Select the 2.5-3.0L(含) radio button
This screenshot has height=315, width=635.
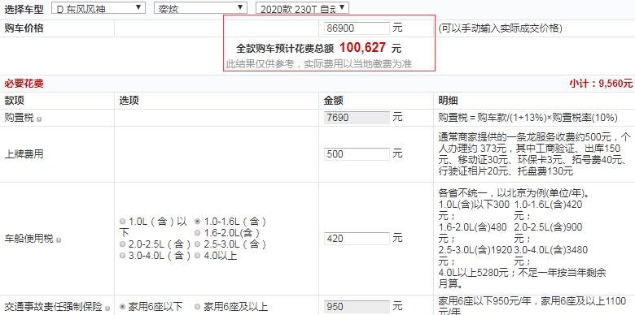coord(198,244)
